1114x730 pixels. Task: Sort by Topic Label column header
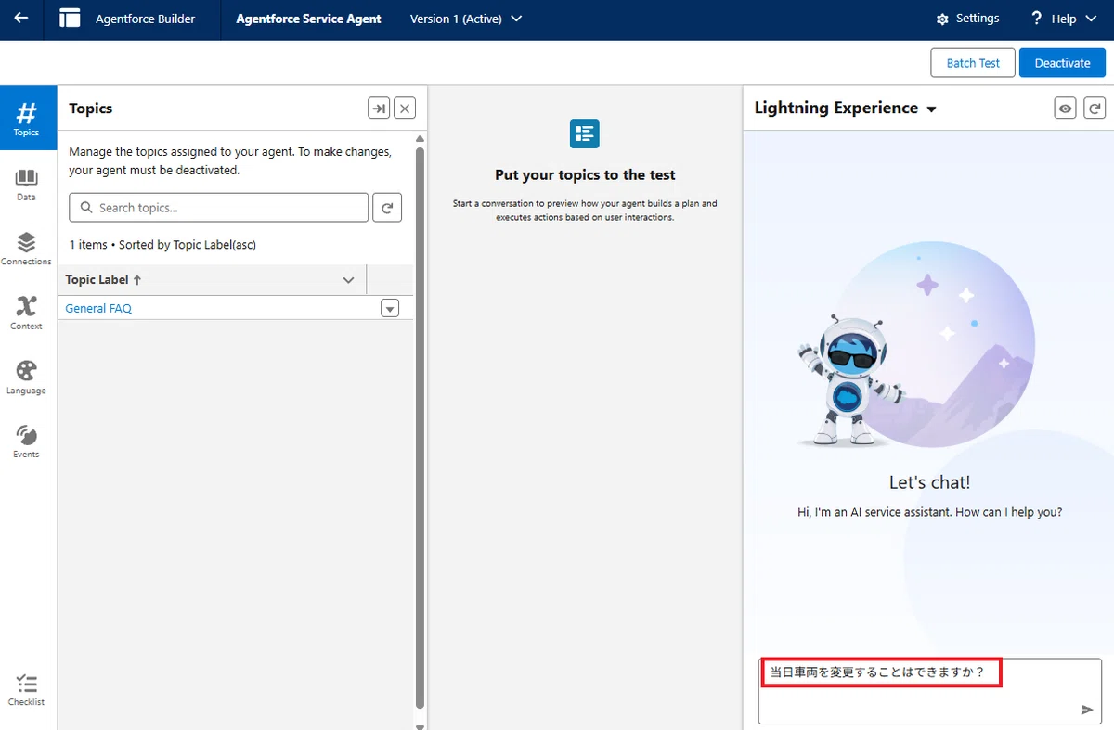[x=103, y=279]
